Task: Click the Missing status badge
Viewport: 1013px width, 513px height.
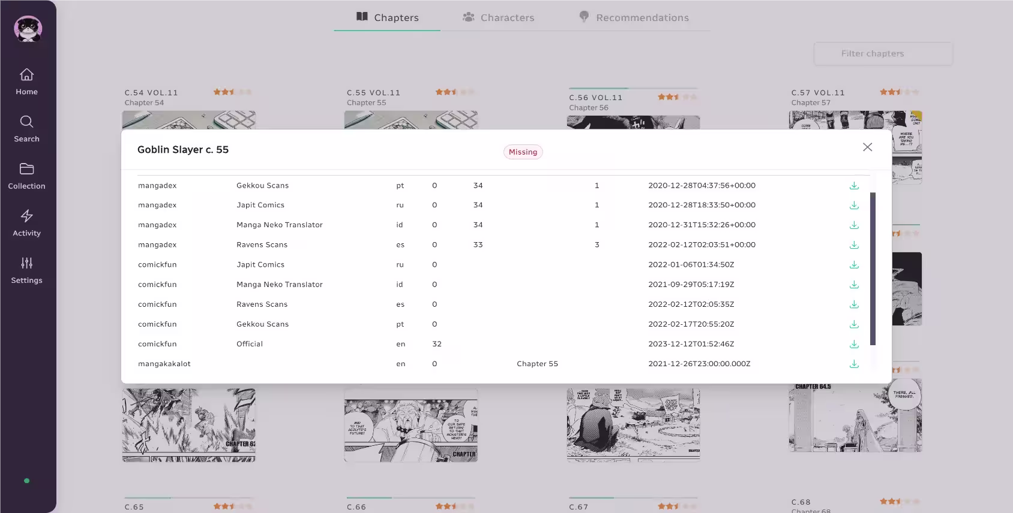Action: point(523,152)
